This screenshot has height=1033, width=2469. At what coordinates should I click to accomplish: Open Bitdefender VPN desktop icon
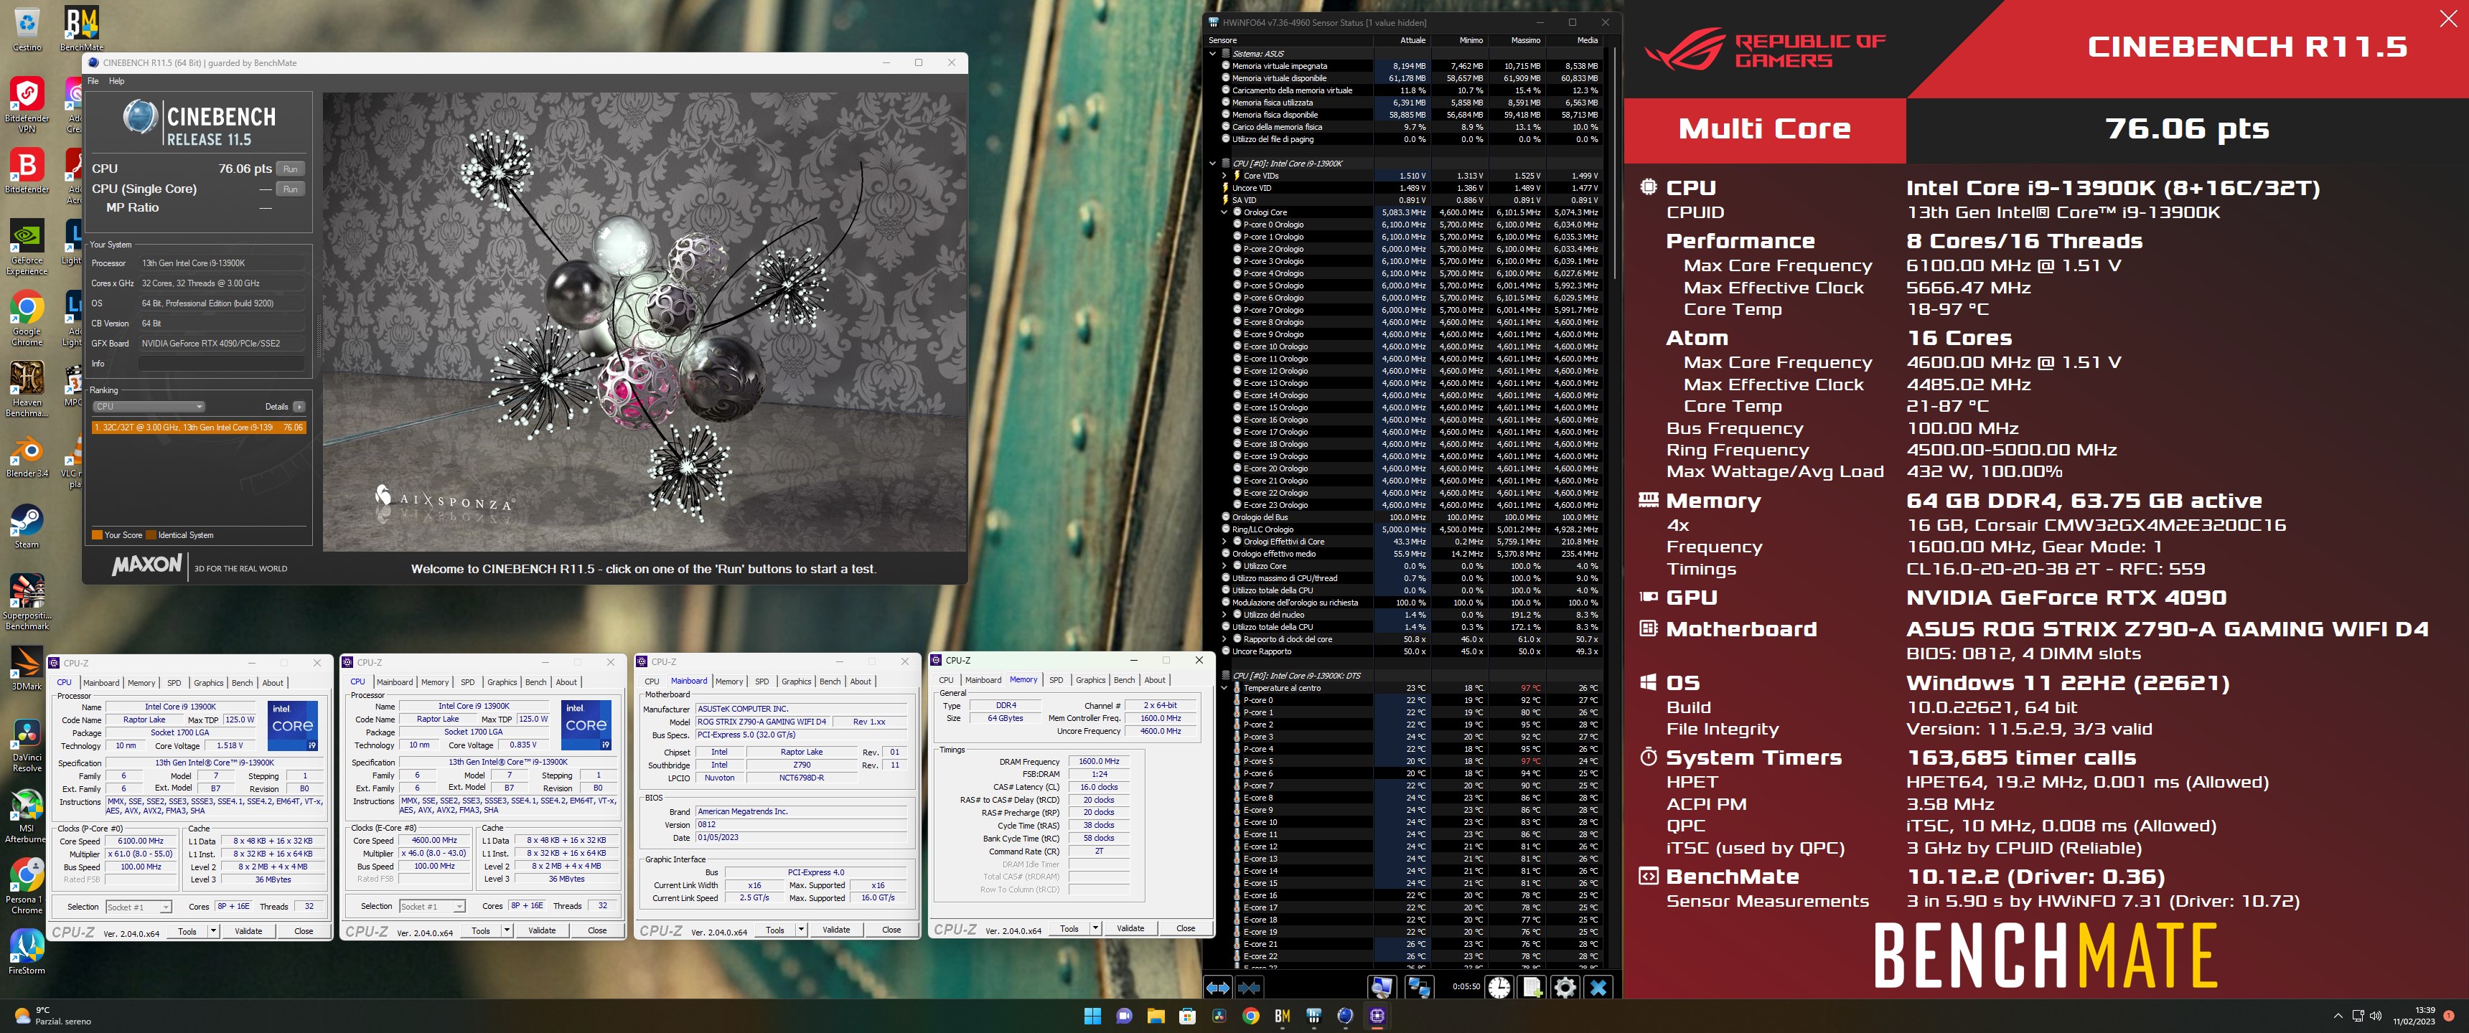coord(27,105)
